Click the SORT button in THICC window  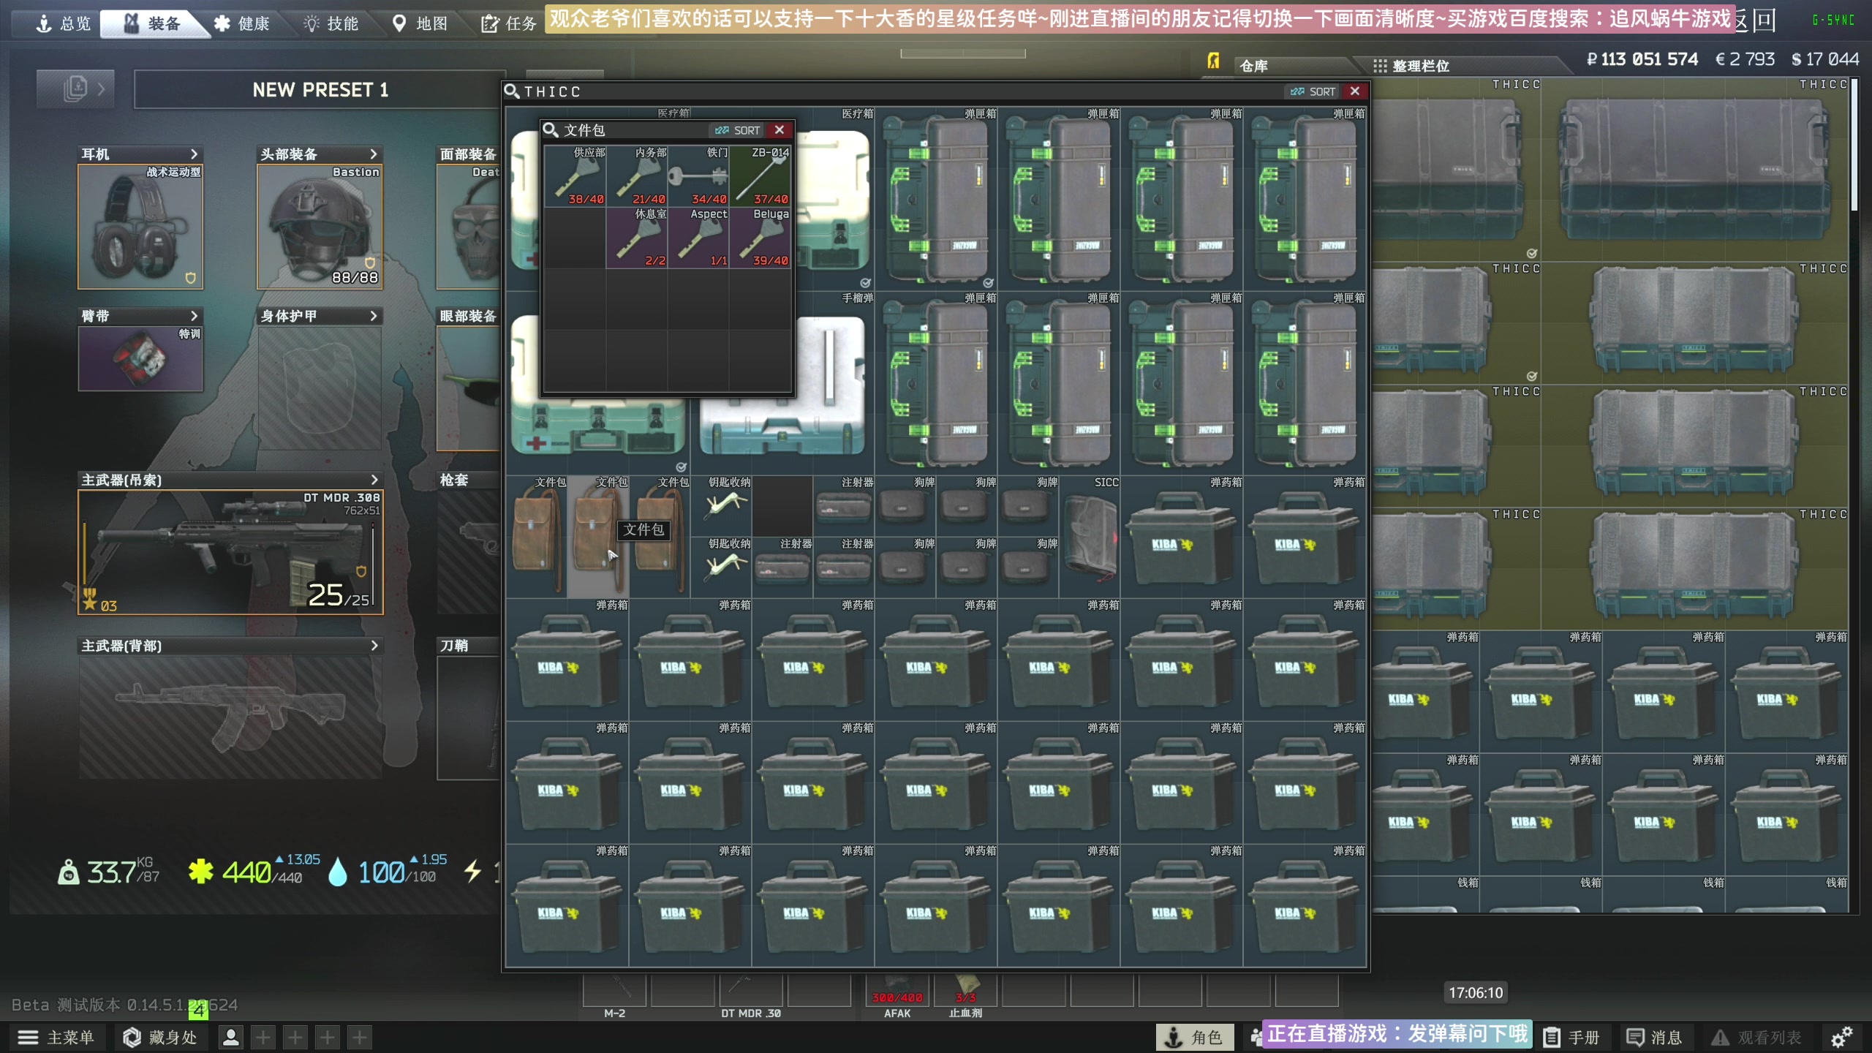pos(1313,91)
